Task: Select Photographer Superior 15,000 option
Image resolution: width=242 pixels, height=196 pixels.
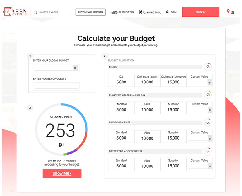Action: tap(173, 136)
